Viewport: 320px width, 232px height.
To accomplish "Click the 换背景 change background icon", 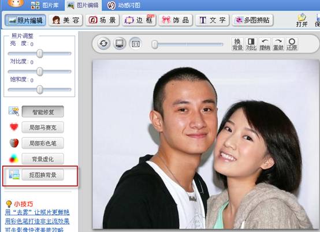I will (x=237, y=44).
